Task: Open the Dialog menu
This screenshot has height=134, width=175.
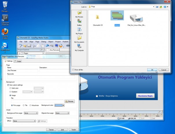Action: click(x=43, y=42)
